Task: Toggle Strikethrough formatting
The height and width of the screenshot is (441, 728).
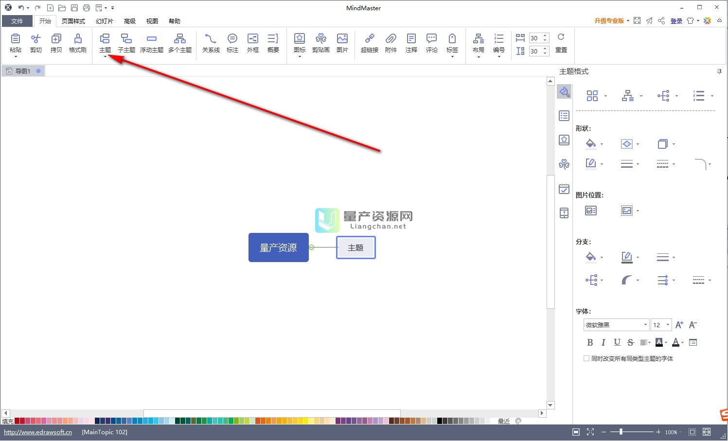Action: [631, 342]
